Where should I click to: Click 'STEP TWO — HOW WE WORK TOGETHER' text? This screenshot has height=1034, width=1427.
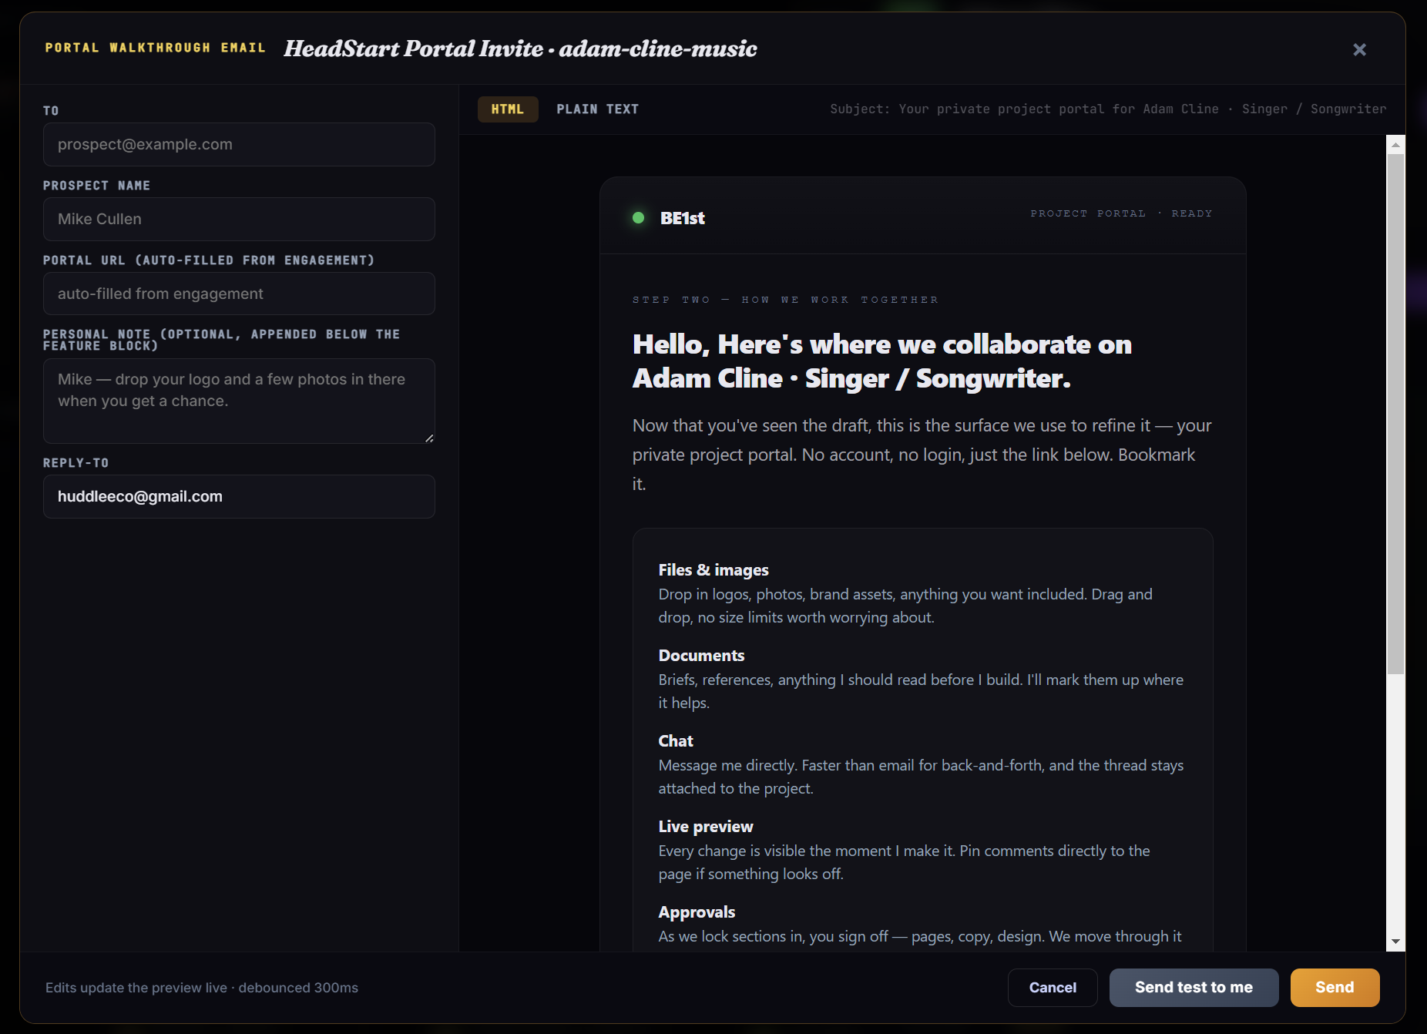click(786, 300)
